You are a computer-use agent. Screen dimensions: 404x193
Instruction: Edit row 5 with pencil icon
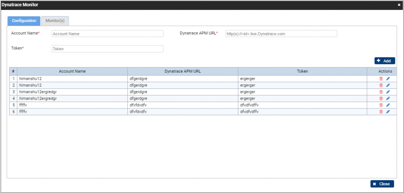[x=388, y=105]
